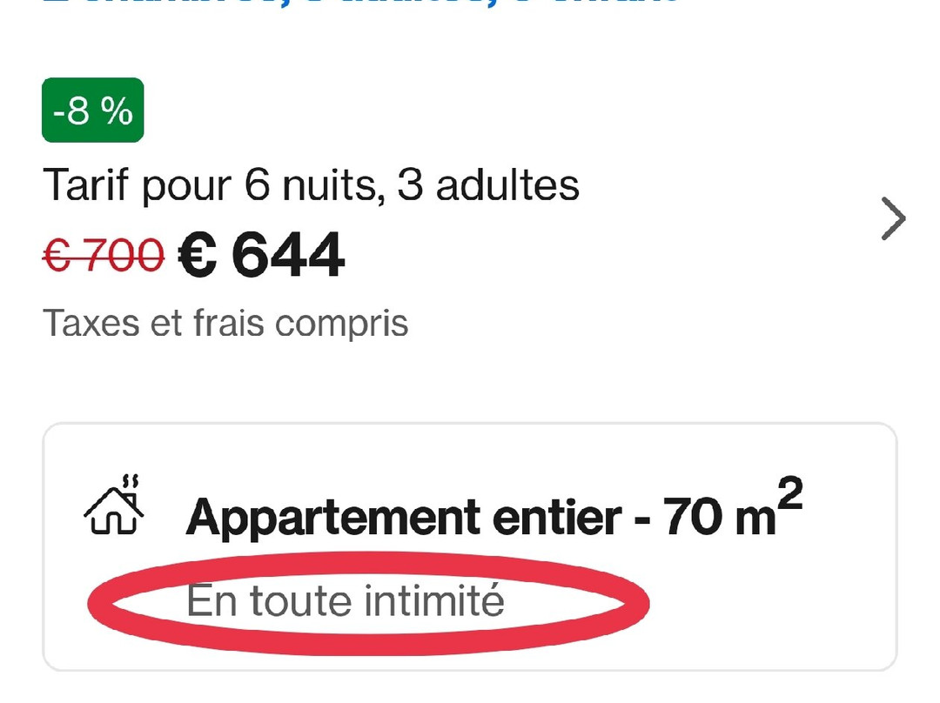Tap the right chevron beside the price
This screenshot has width=940, height=703.
[893, 219]
